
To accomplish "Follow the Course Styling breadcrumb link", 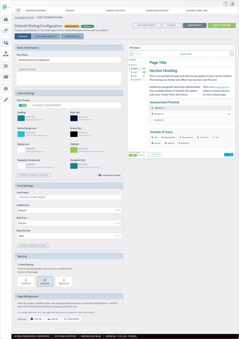I will (x=24, y=17).
